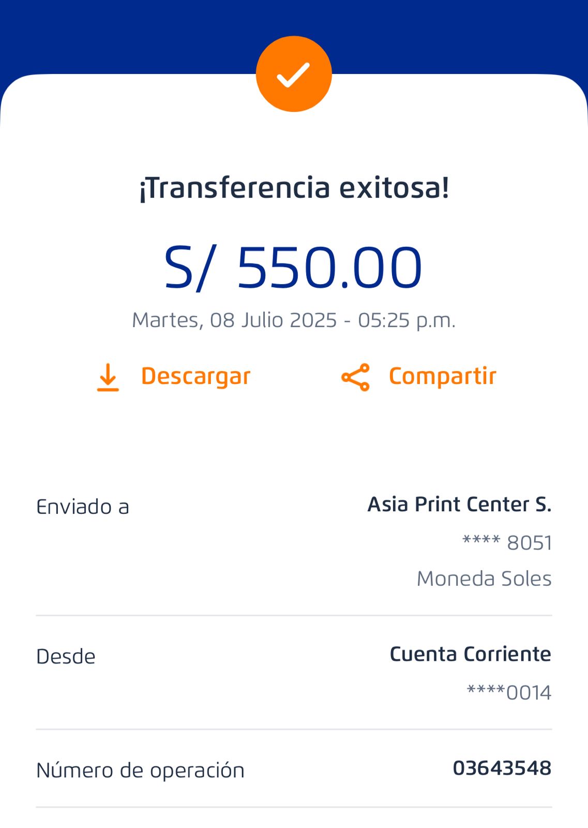
Task: Tap the source account ending 0014
Action: tap(509, 692)
